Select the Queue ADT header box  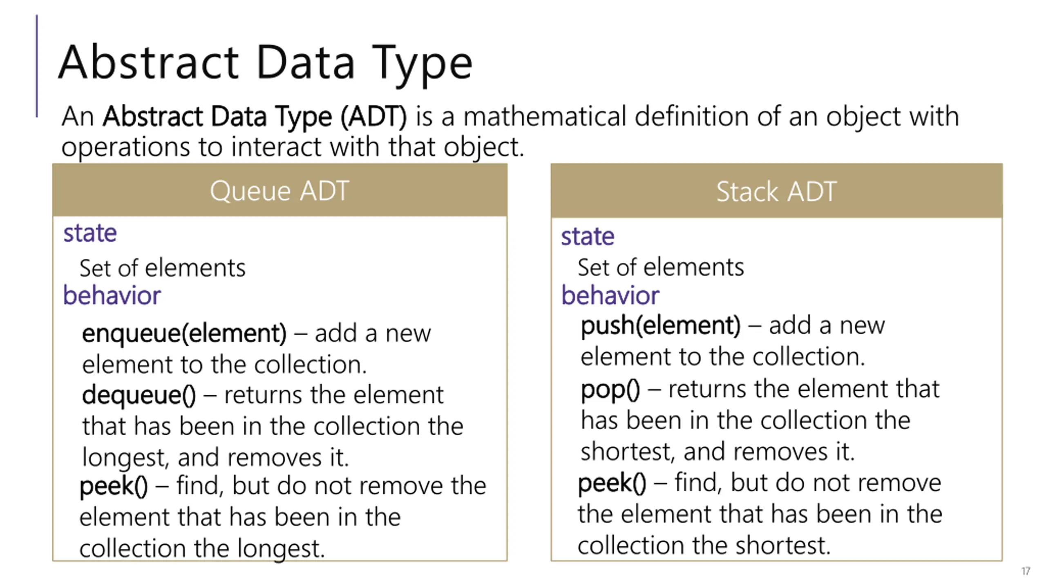(x=280, y=190)
